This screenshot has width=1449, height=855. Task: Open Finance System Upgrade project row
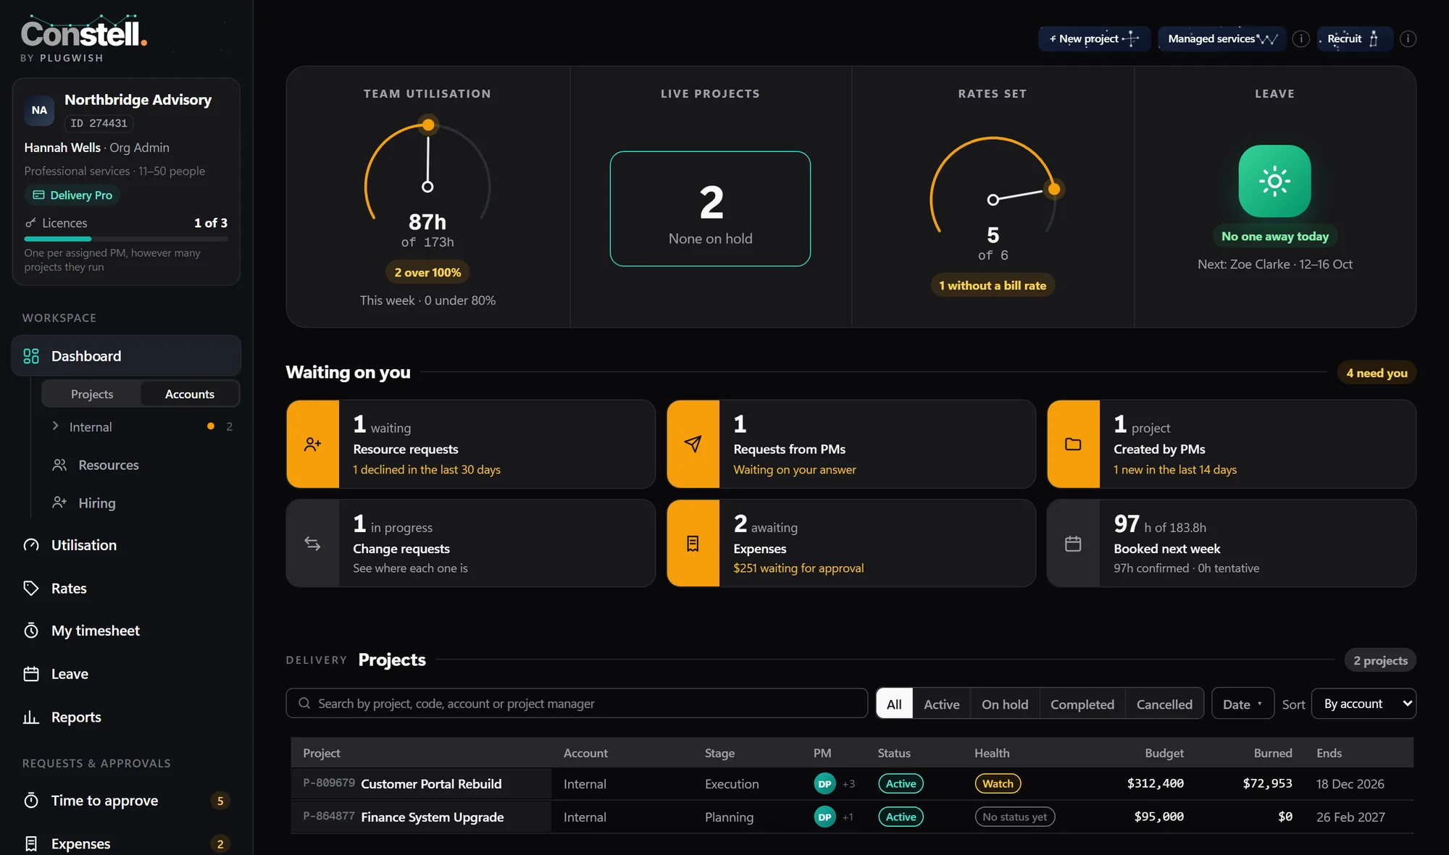point(852,817)
